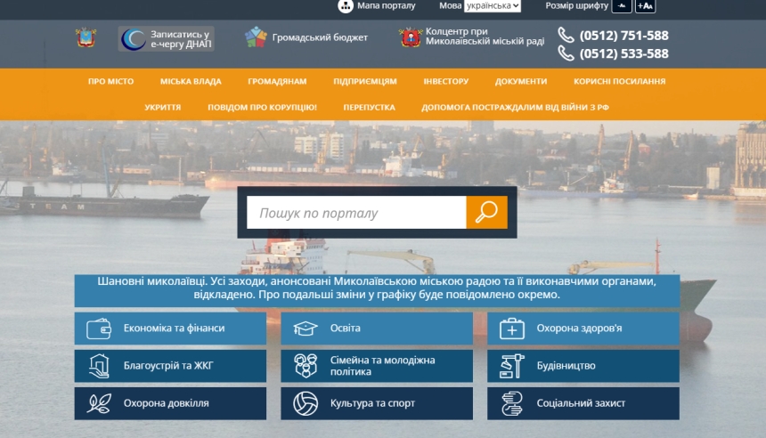Click the Громадський бюджет colorful logo
The height and width of the screenshot is (438, 766).
coord(256,37)
